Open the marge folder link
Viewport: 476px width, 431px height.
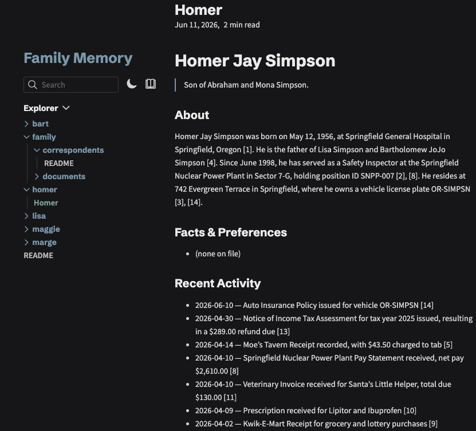click(x=44, y=242)
